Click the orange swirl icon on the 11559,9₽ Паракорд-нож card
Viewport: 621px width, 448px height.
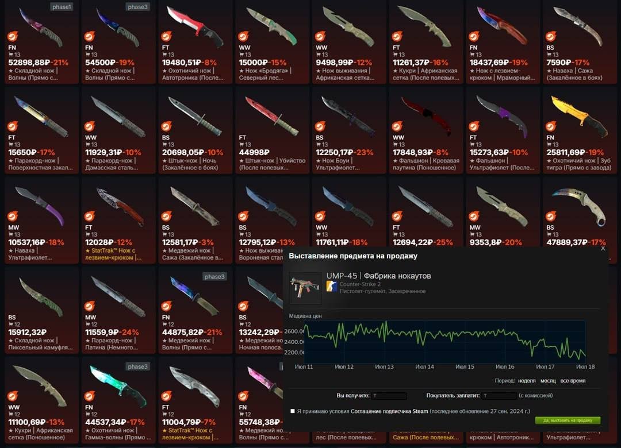pyautogui.click(x=90, y=306)
